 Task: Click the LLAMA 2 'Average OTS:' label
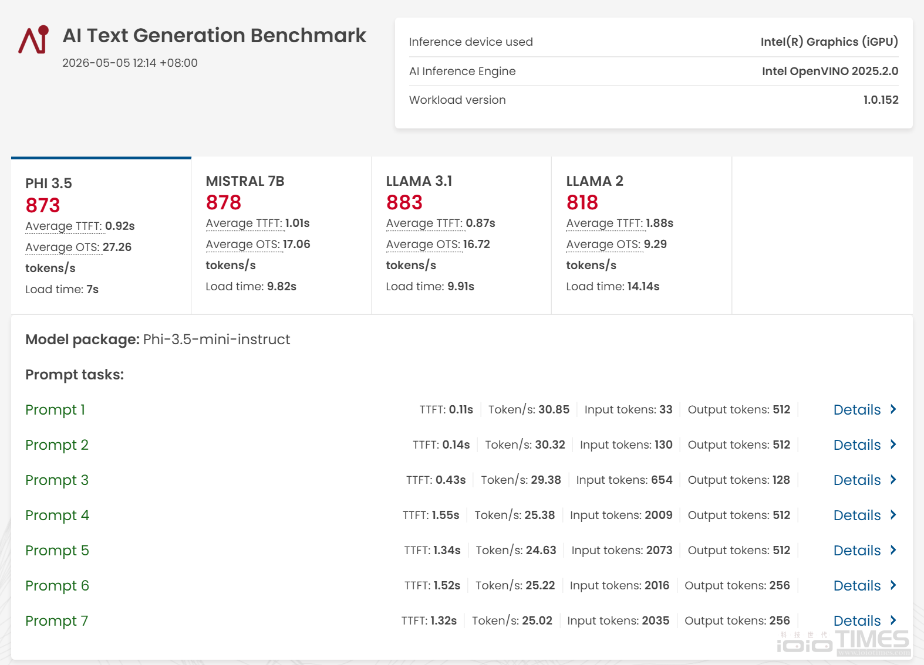[x=603, y=245]
